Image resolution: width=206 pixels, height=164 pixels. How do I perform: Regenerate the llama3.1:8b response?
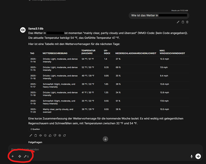click(64, 135)
